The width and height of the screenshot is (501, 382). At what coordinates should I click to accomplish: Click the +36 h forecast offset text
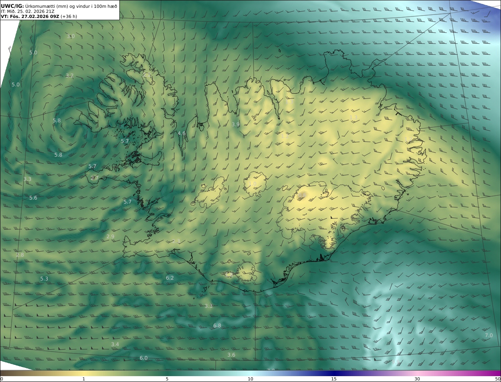pyautogui.click(x=69, y=16)
